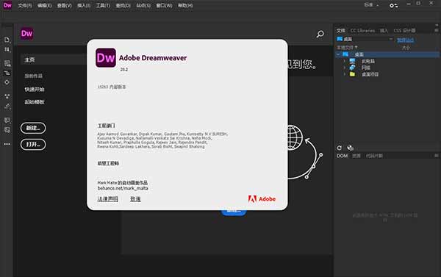
Task: Select the Inspect crosshair tool
Action: [7, 82]
